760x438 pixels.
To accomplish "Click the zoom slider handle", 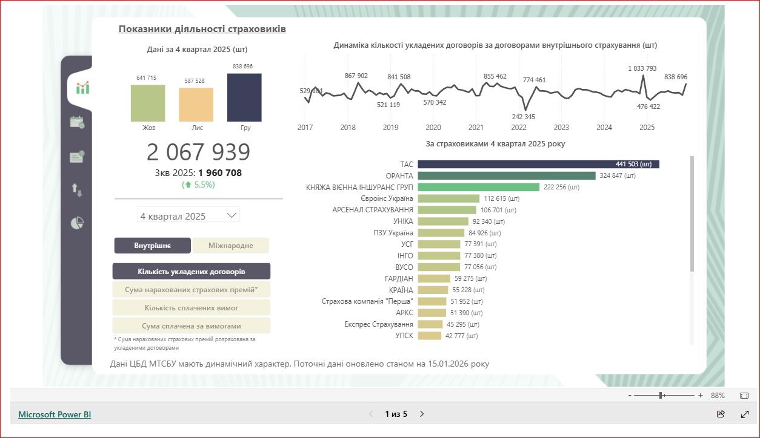I will [661, 396].
